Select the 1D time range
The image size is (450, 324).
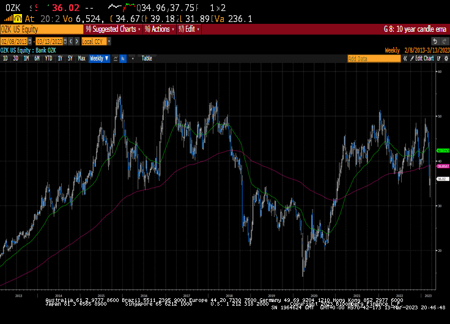tap(5, 59)
